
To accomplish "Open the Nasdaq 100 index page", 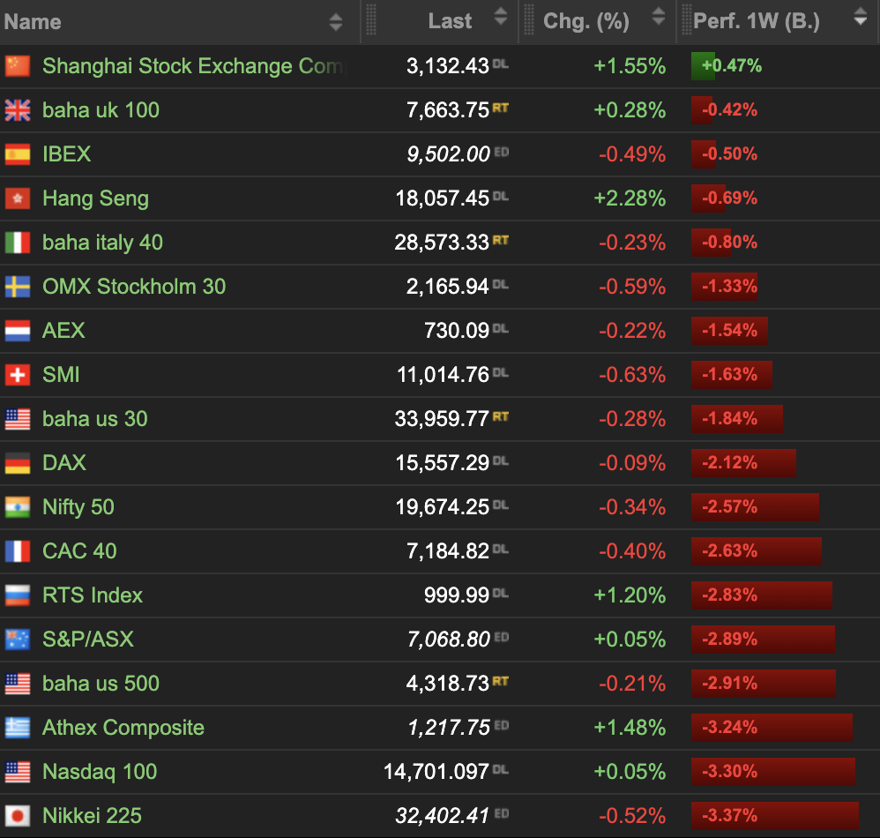I will click(x=100, y=772).
